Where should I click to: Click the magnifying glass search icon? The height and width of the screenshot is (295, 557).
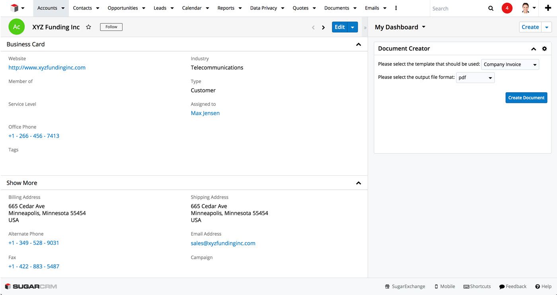491,8
